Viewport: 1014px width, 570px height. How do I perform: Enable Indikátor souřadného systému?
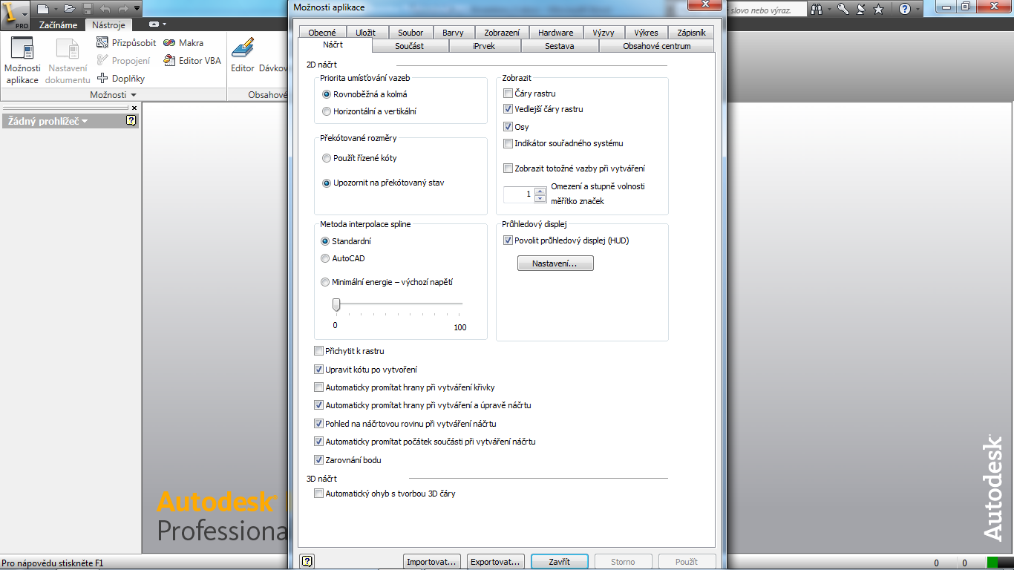pos(508,143)
